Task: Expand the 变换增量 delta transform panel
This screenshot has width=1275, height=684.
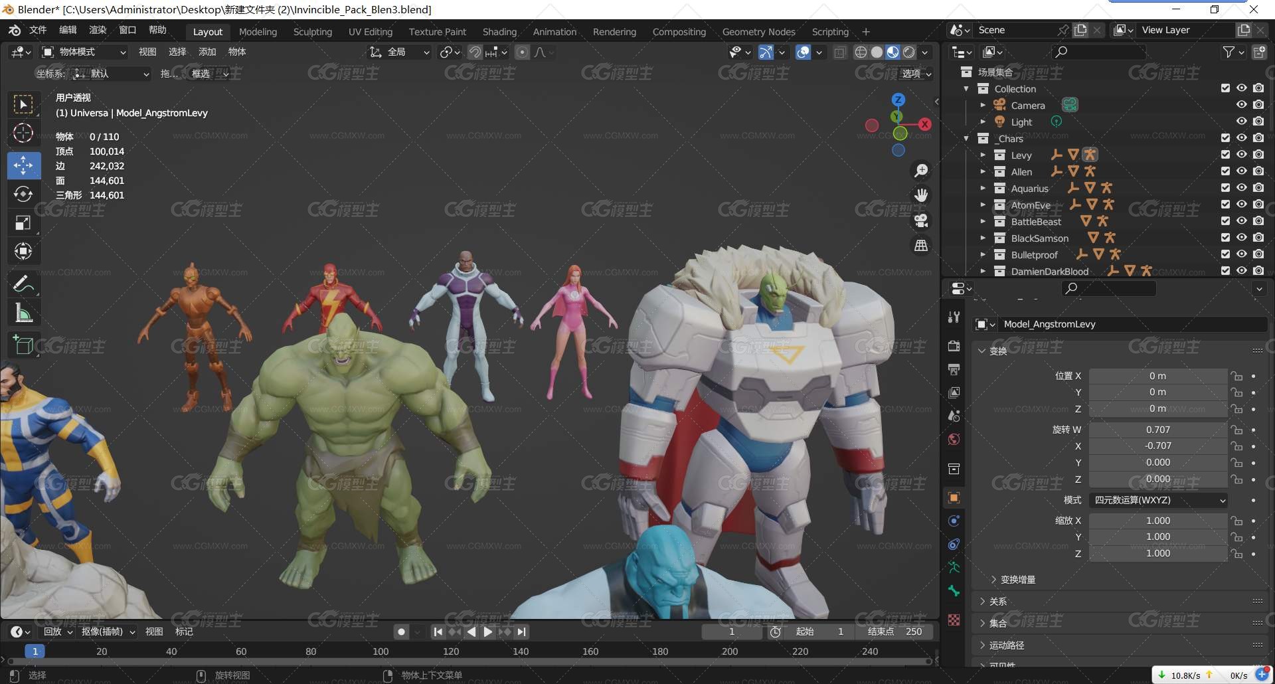Action: tap(1013, 580)
